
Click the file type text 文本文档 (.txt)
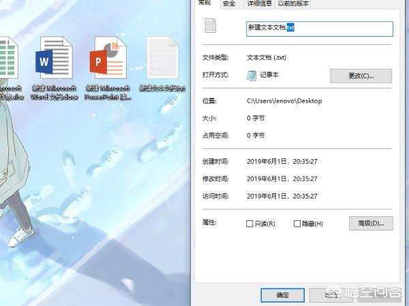click(267, 58)
